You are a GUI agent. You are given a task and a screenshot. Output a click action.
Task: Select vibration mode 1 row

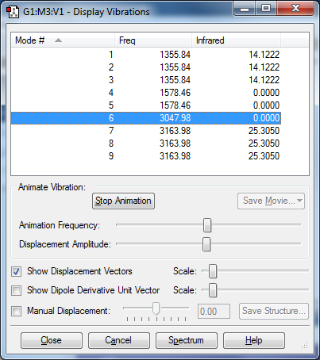[146, 55]
